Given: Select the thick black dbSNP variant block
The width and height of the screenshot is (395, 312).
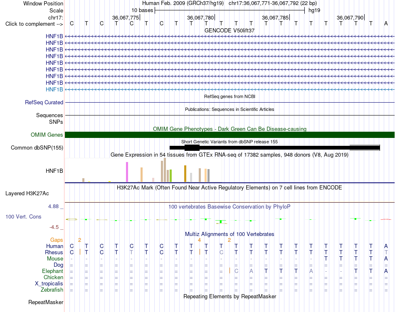Looking at the screenshot, I should point(192,148).
